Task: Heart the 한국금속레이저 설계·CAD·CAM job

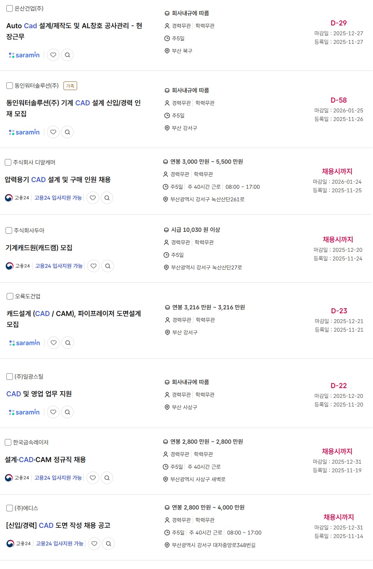Action: point(93,478)
